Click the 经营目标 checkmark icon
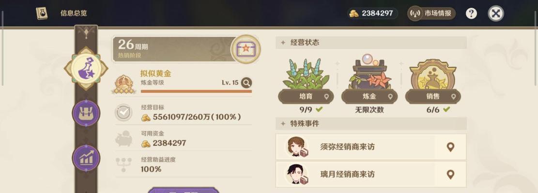 (x=123, y=112)
